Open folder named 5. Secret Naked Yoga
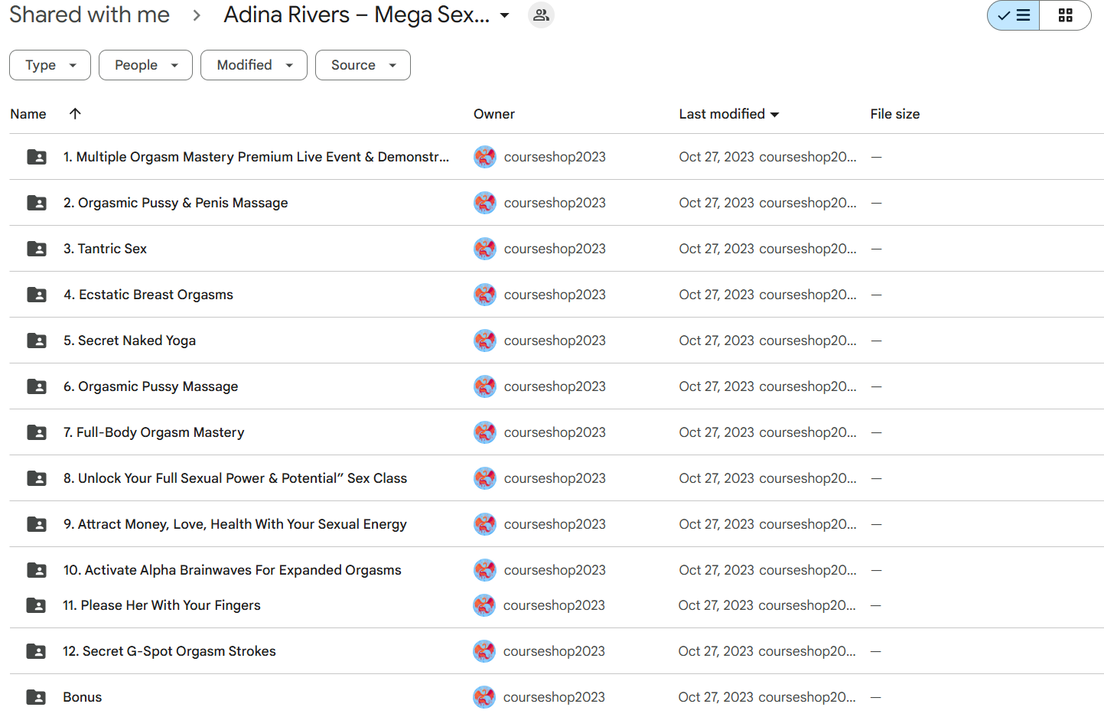 [x=129, y=341]
